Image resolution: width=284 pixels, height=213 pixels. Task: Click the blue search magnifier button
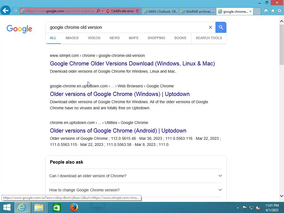click(221, 27)
